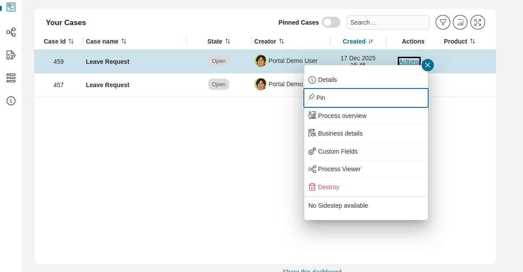Image resolution: width=523 pixels, height=272 pixels.
Task: Expand to fullscreen with the arrows icon
Action: [x=478, y=22]
